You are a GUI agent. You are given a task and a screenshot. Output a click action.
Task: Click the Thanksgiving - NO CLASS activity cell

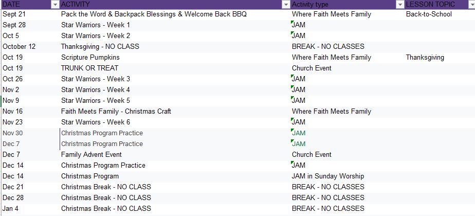click(100, 47)
